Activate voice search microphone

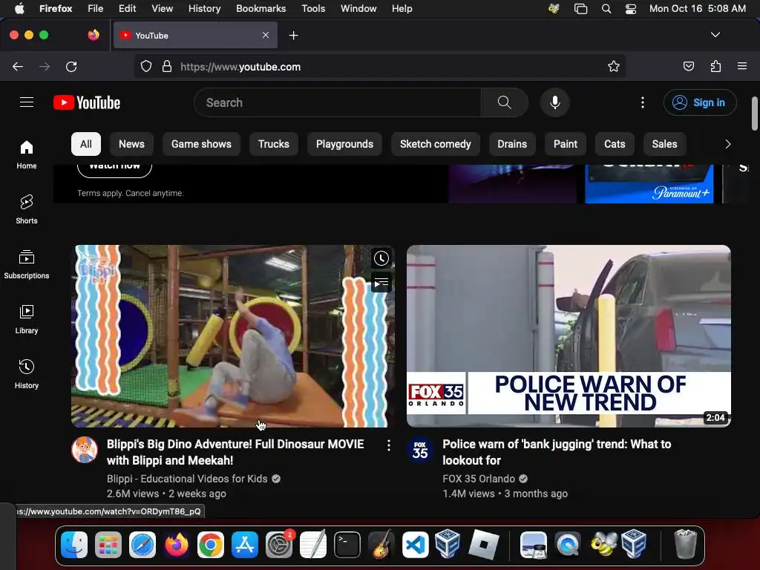[555, 102]
